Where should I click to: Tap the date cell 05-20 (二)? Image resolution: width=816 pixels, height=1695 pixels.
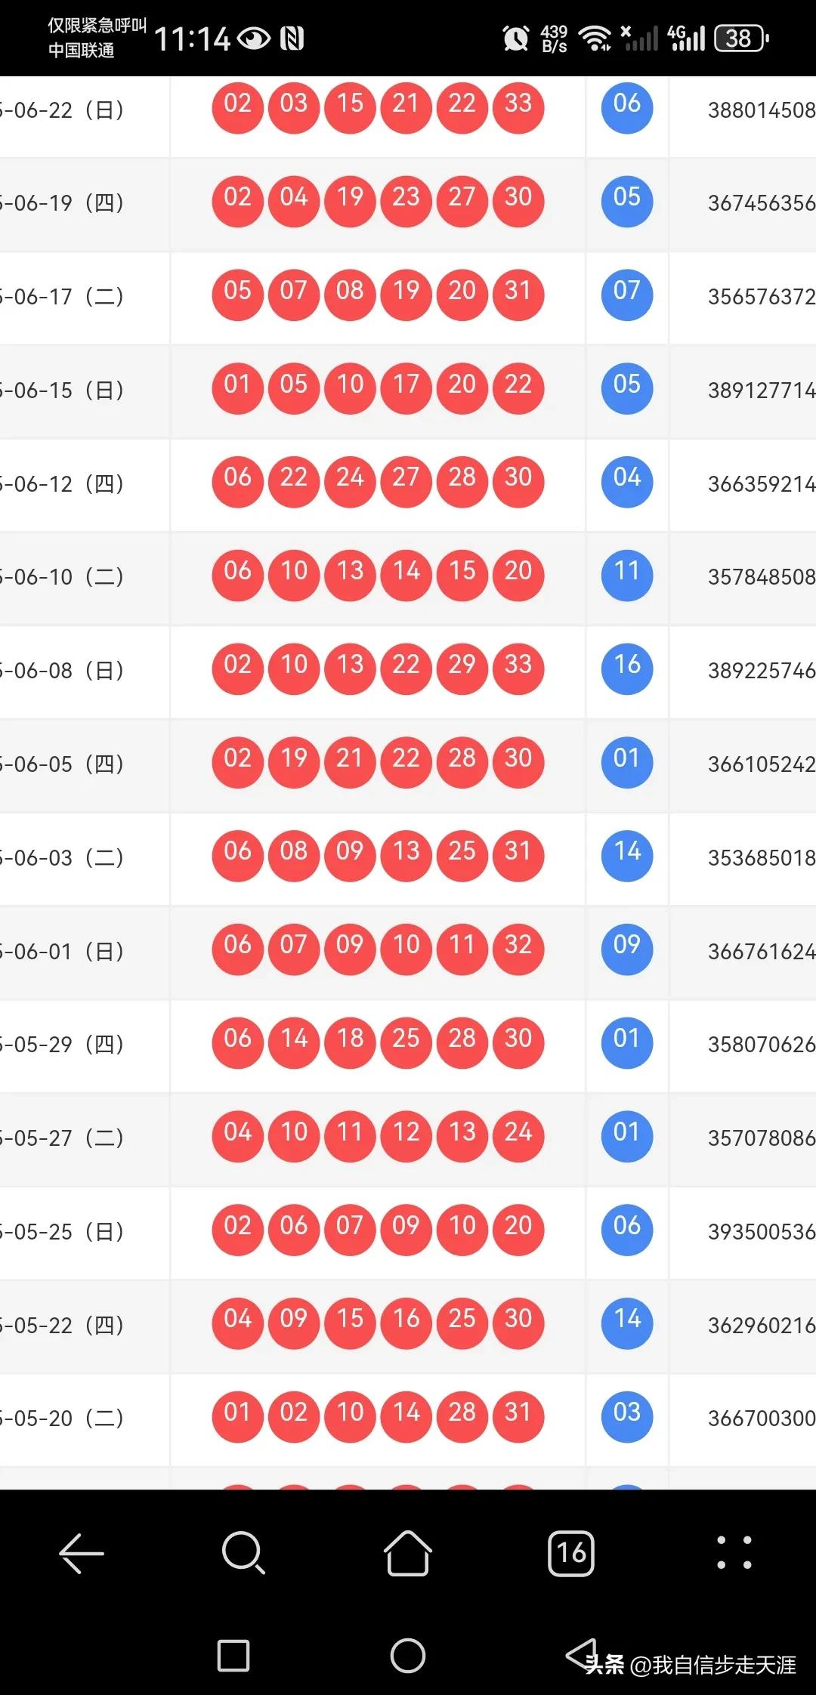click(x=63, y=1419)
